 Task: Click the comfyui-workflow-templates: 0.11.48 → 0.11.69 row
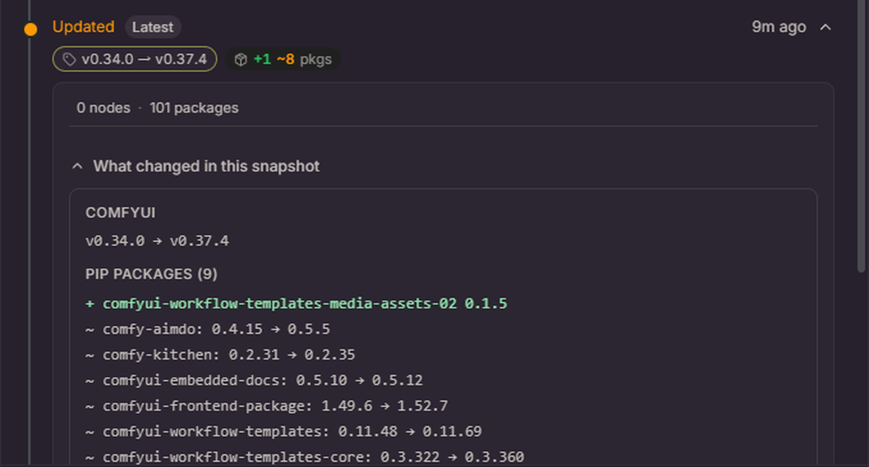point(284,431)
